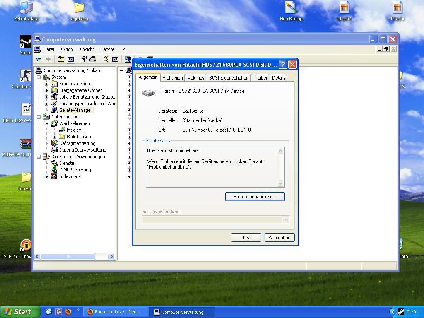Open the Datei menu
The width and height of the screenshot is (424, 318).
(49, 49)
